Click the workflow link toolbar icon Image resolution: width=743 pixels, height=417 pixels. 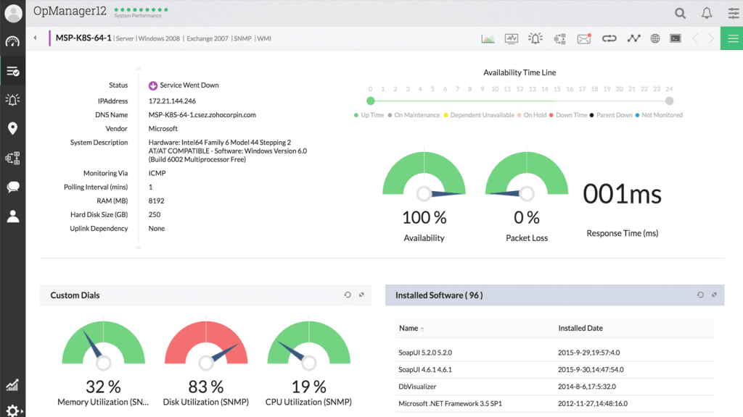pos(609,38)
